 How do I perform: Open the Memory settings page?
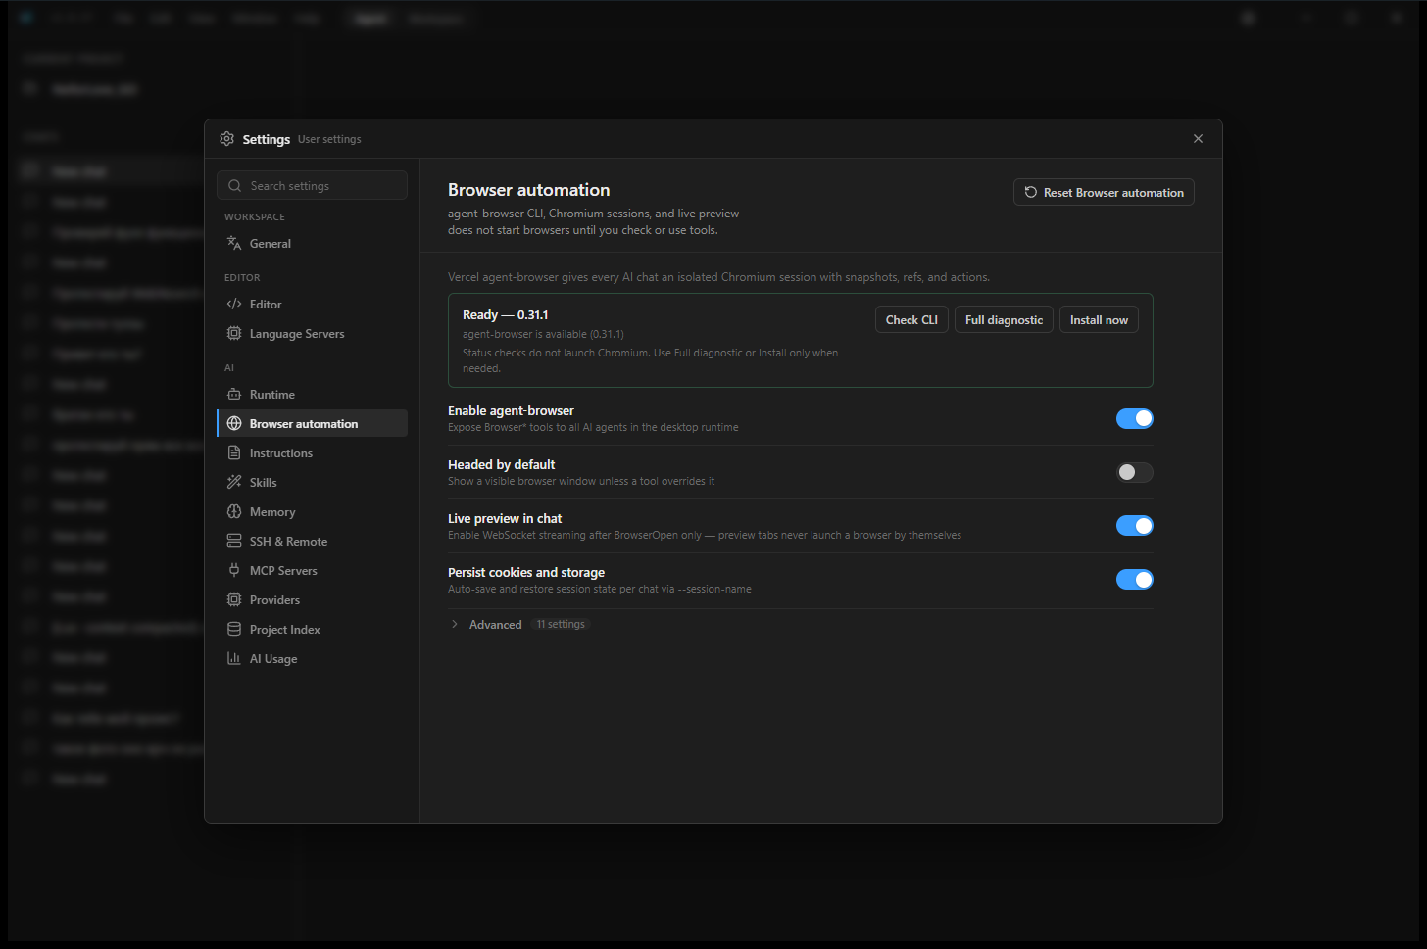pyautogui.click(x=312, y=512)
